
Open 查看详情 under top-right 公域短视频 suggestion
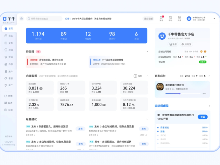[93, 135]
